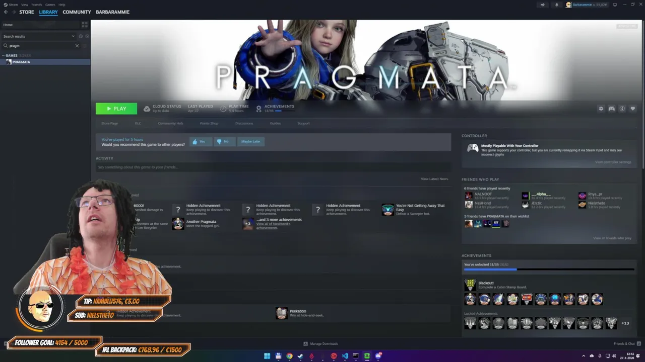Choose Maybe Later for recommendation

pyautogui.click(x=251, y=141)
